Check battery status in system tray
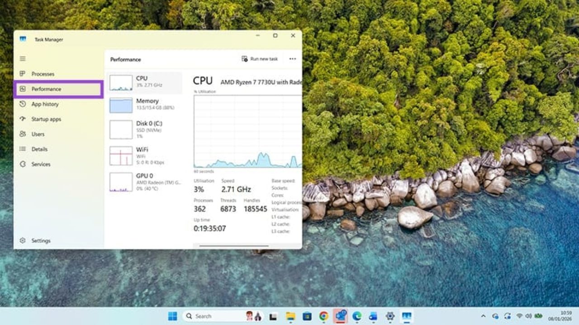 538,316
